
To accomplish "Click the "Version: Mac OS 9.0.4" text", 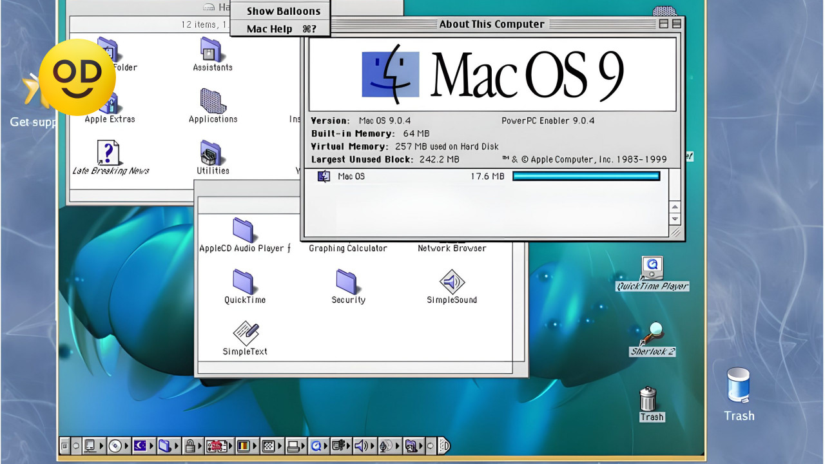I will (x=360, y=121).
